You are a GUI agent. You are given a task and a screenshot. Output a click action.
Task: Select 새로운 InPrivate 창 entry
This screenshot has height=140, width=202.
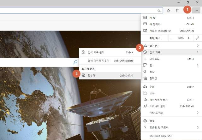point(171,31)
